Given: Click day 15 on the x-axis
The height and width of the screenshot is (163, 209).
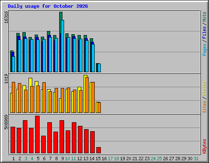Looking at the screenshot, I should (x=98, y=159).
